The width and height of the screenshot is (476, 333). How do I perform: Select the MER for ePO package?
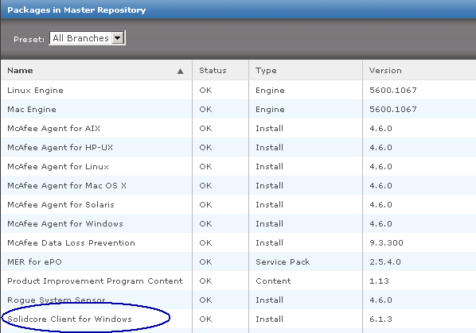238,261
